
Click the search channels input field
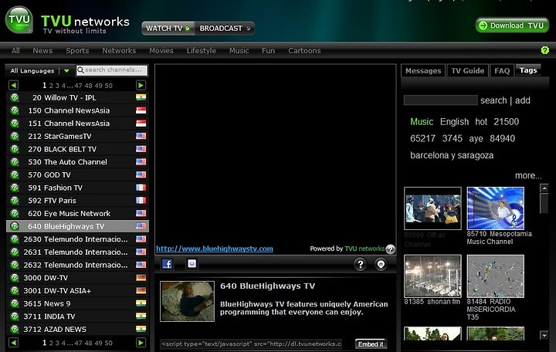pyautogui.click(x=112, y=70)
